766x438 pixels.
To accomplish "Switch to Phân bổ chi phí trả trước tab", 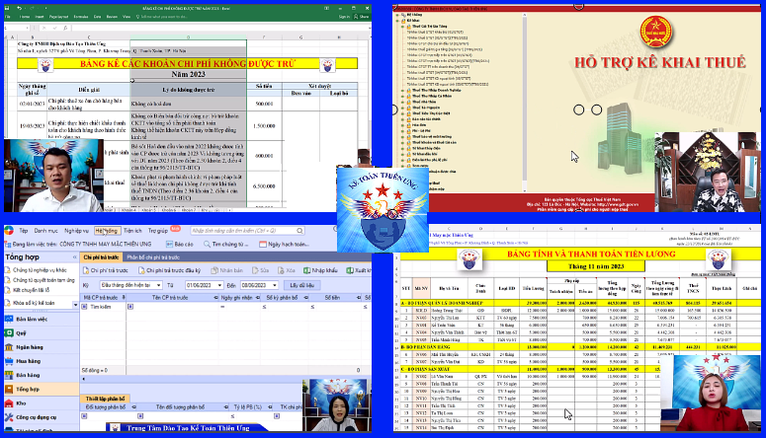I will tap(153, 257).
